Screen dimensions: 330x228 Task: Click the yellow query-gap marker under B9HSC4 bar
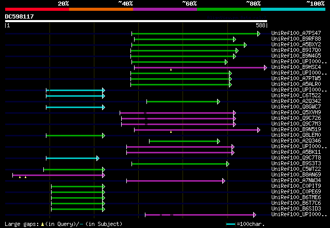pyautogui.click(x=171, y=69)
